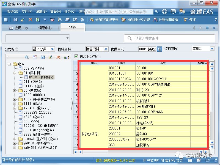The image size is (220, 165).
Task: Open the 系统(S) menu
Action: click(x=12, y=12)
